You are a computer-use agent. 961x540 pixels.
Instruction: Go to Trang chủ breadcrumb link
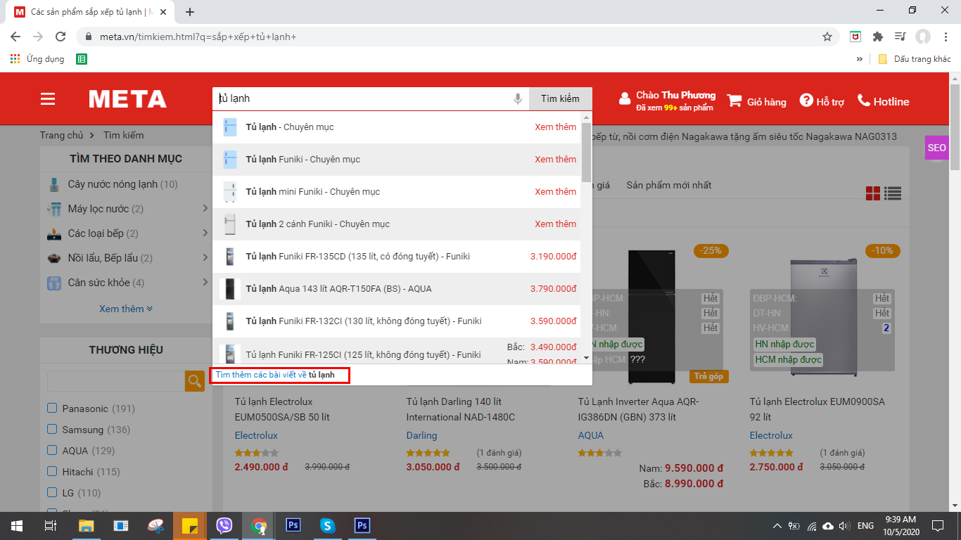(x=62, y=135)
